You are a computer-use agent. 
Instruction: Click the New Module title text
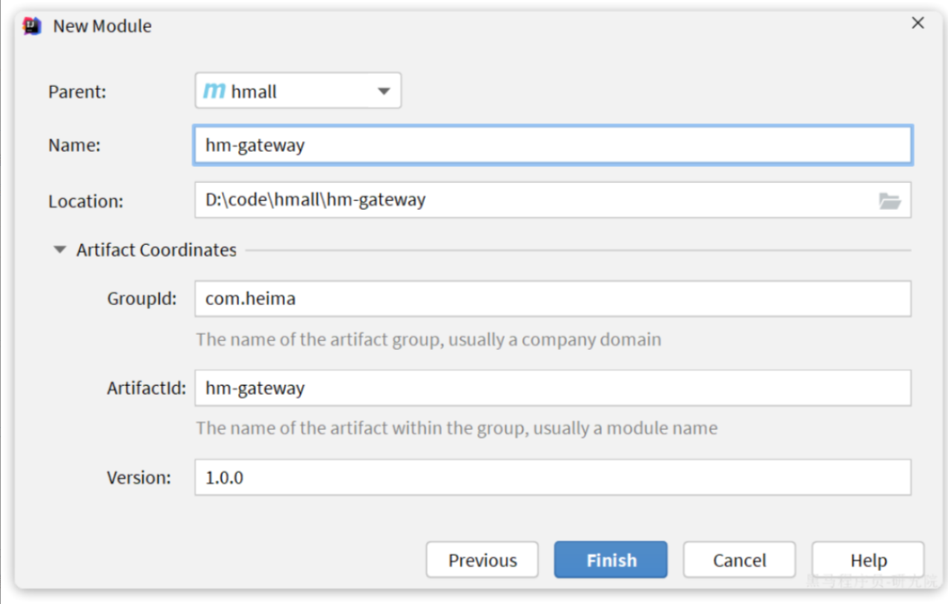(x=102, y=26)
